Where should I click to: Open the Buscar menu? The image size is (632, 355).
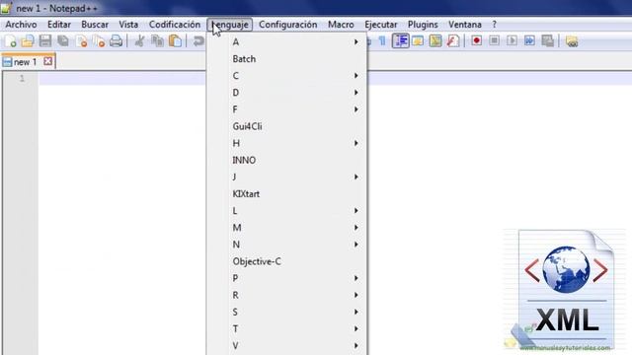click(95, 25)
